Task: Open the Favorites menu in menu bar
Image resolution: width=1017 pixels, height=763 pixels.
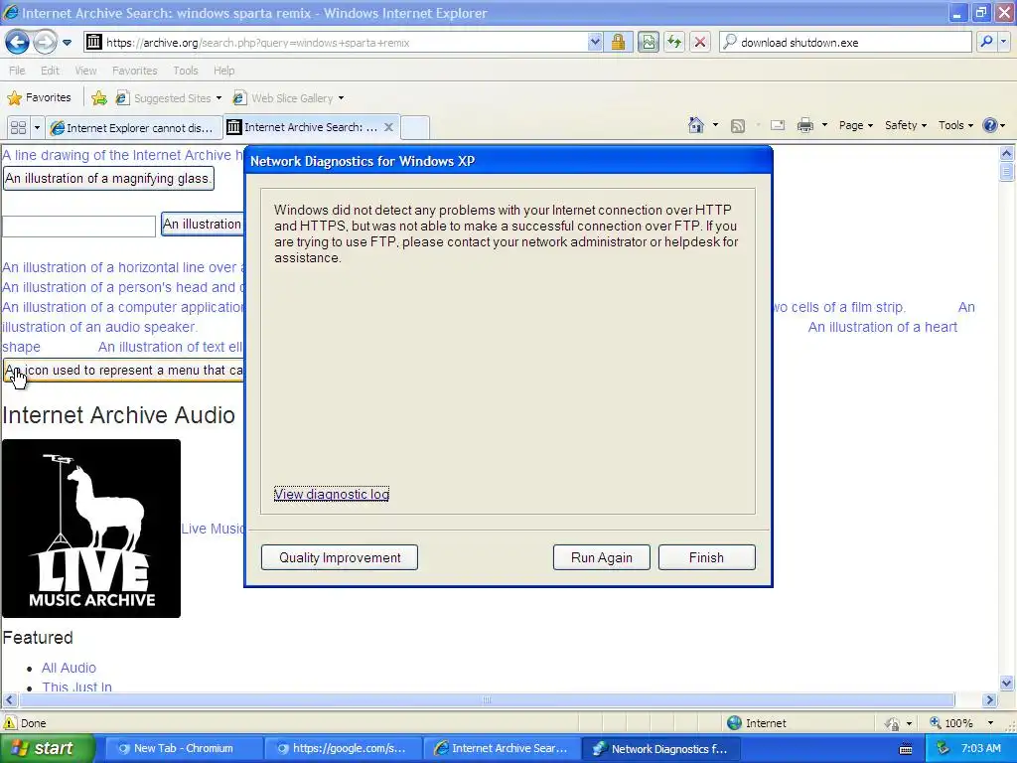Action: 134,71
